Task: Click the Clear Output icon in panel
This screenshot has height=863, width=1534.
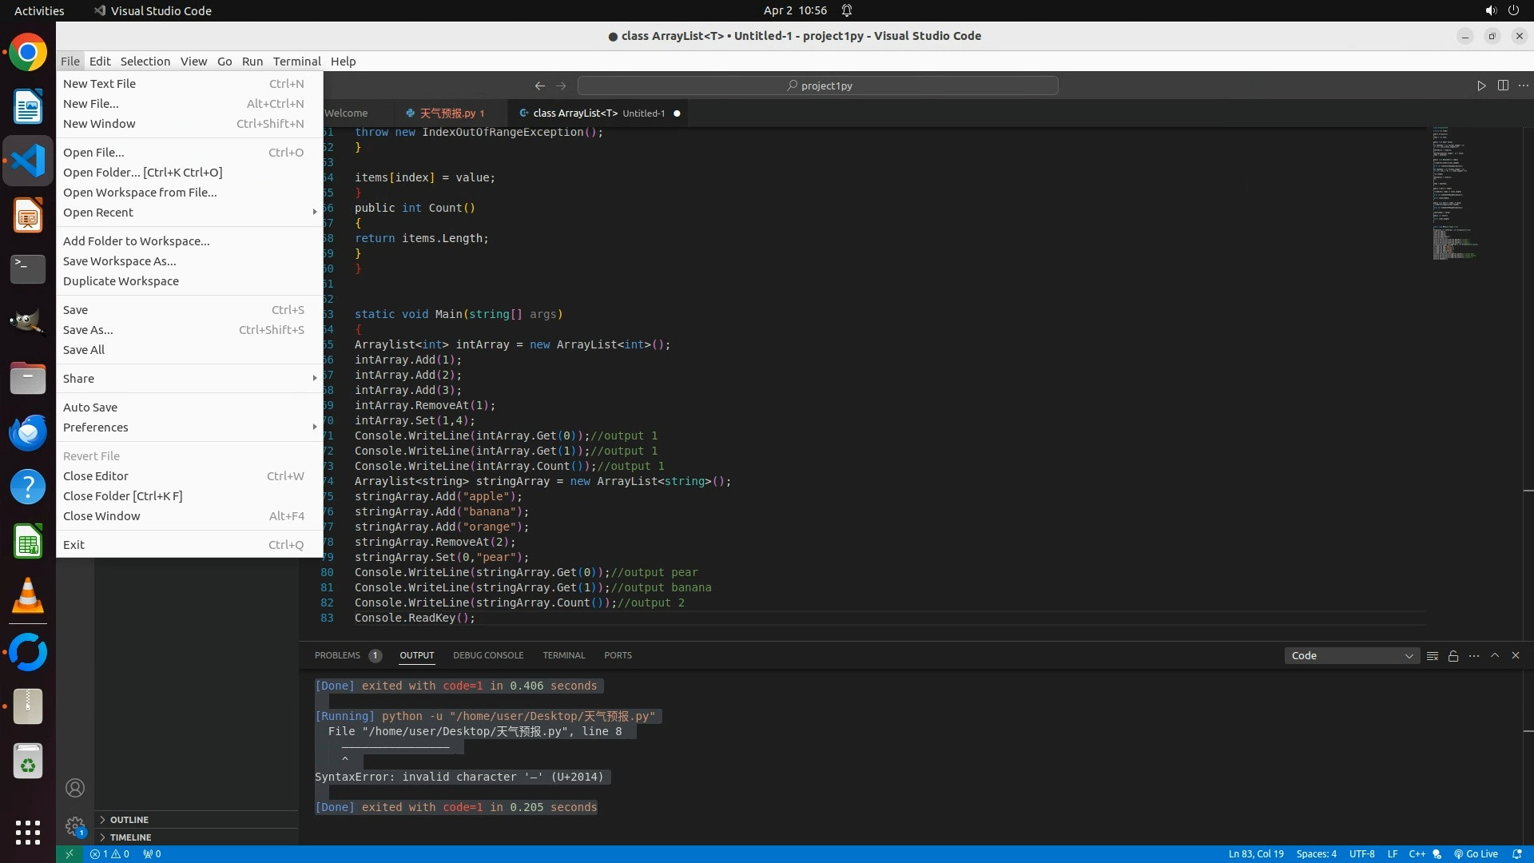Action: point(1433,656)
